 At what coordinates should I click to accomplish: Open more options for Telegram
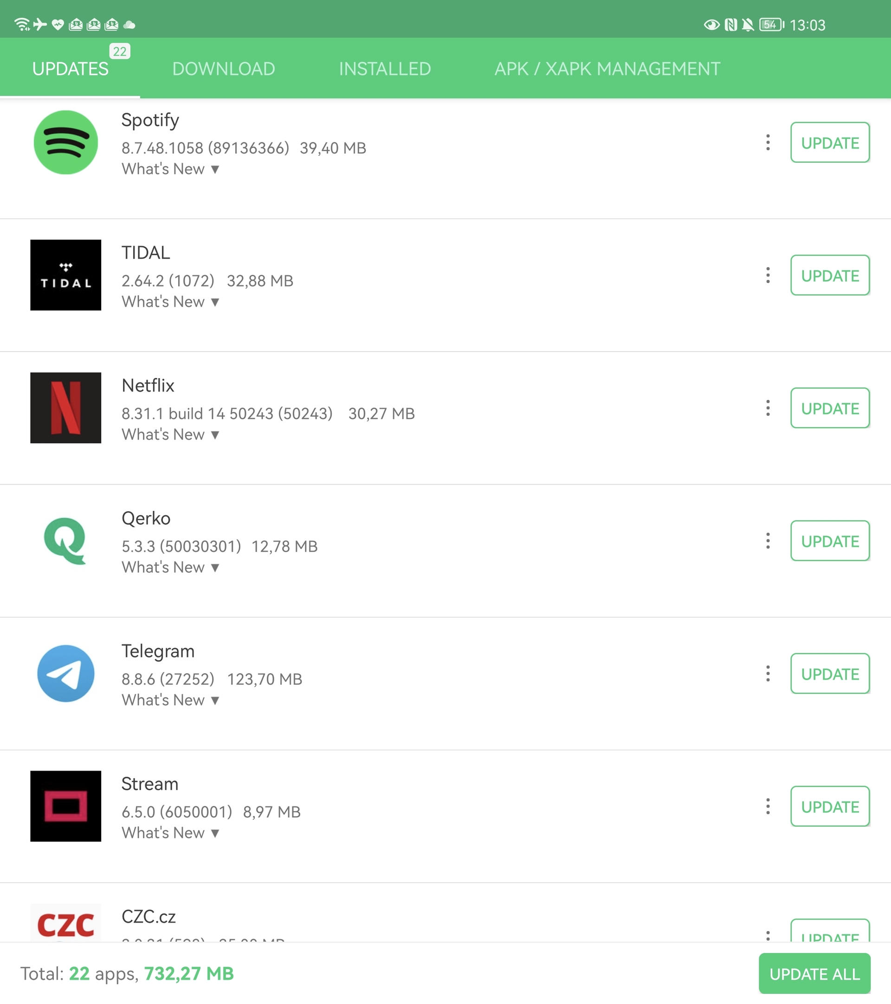coord(768,673)
